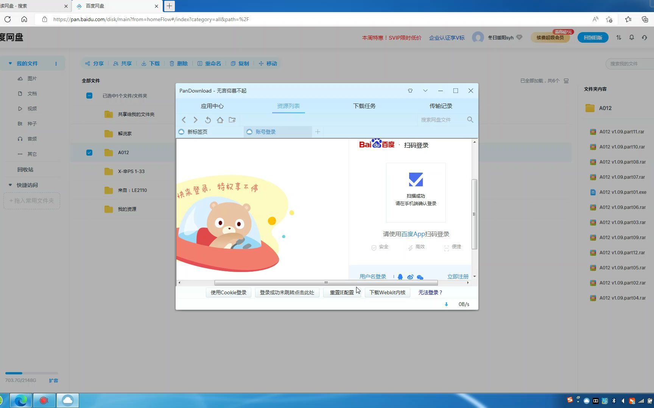Click 移动 in Baidu toolbar
The image size is (654, 408).
point(268,63)
